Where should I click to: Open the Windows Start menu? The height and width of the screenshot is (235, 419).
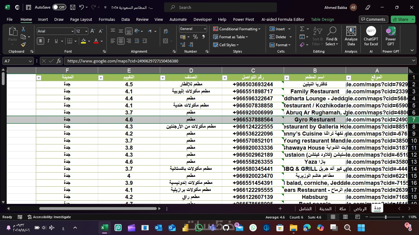pos(361,228)
